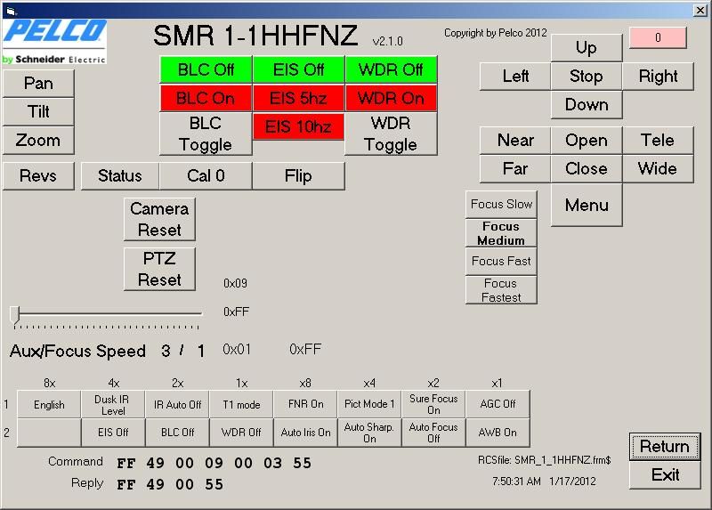The height and width of the screenshot is (510, 712).
Task: Click the Pan button
Action: point(38,83)
